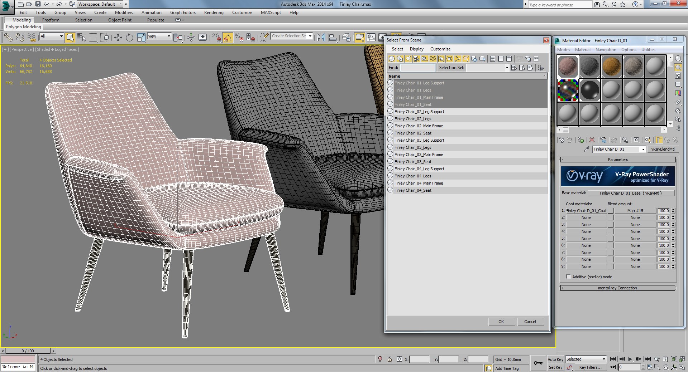Open Display menu in Select From Scene

416,49
